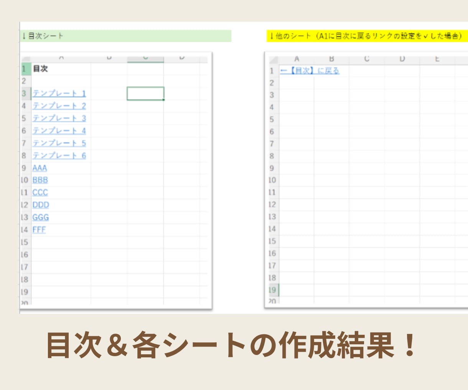Follow the DDD sheet link
Viewport: 468px width, 390px height.
tap(41, 205)
